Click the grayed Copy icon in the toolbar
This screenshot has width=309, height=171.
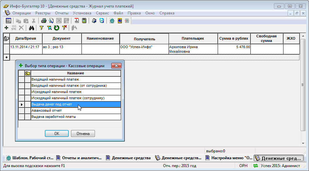18,21
